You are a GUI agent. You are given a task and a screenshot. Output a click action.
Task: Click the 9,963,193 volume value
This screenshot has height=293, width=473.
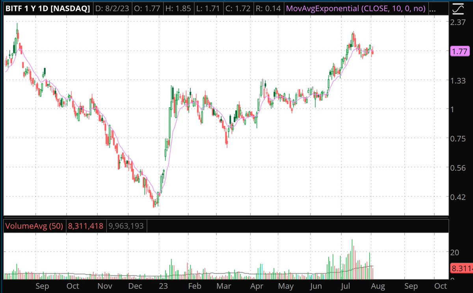tap(126, 226)
